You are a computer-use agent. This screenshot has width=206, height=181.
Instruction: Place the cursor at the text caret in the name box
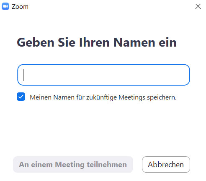[x=23, y=75]
